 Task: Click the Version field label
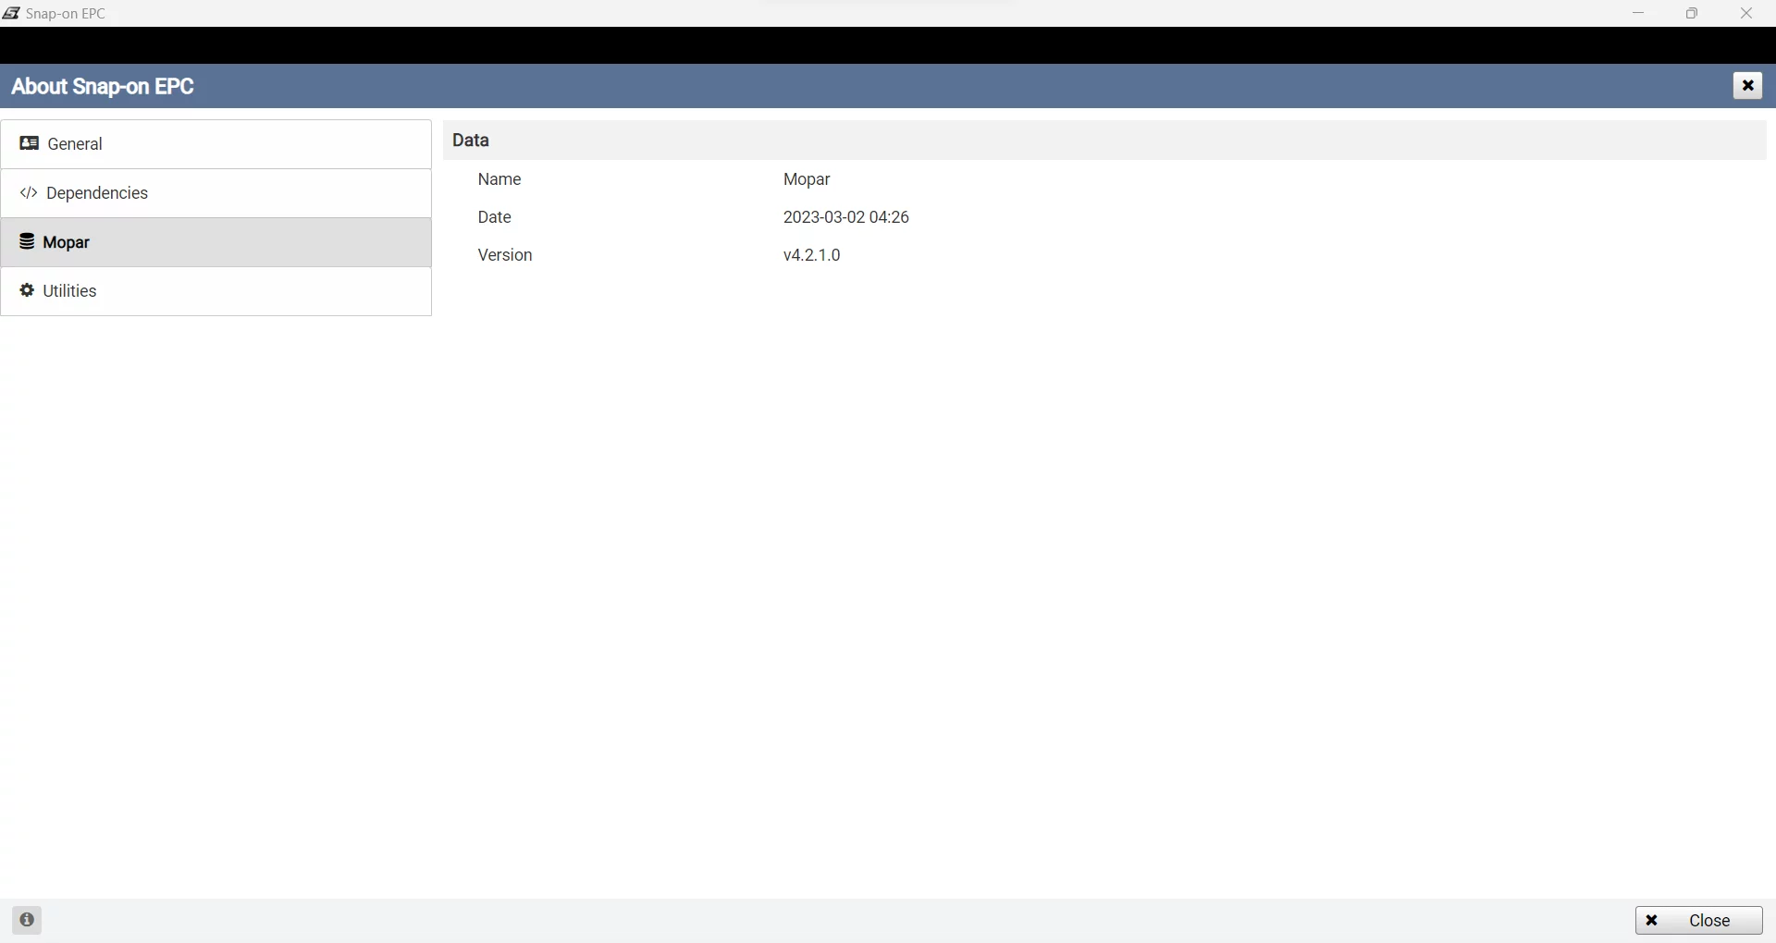tap(505, 255)
